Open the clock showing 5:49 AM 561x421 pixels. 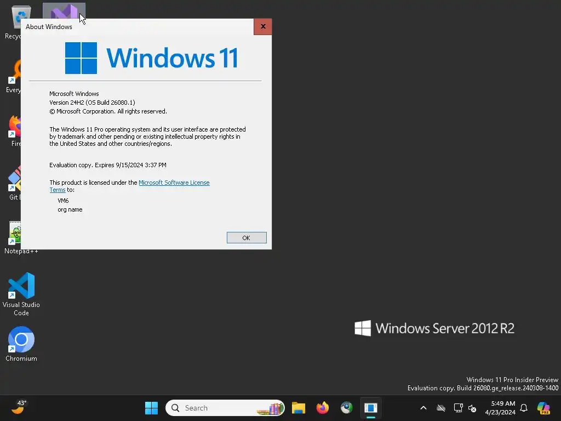tap(500, 408)
